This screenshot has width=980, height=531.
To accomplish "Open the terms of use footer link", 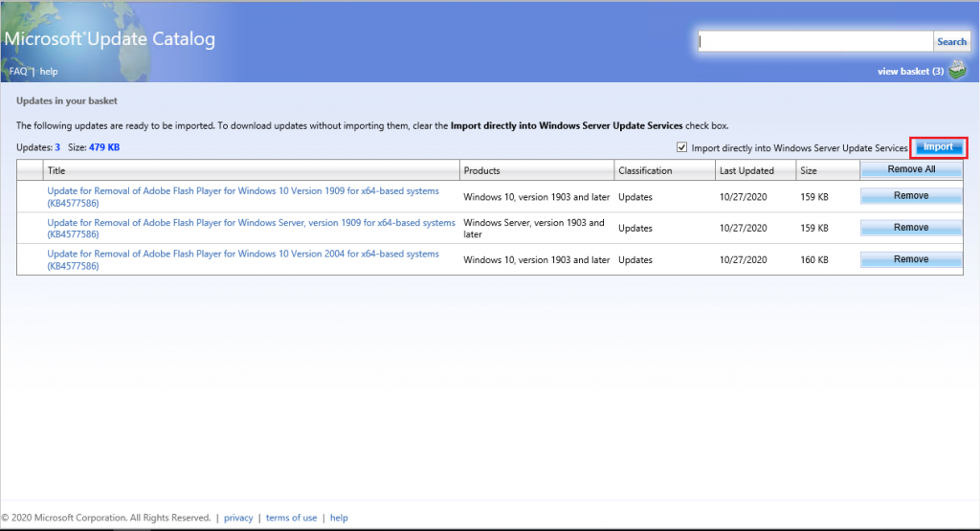I will click(291, 518).
